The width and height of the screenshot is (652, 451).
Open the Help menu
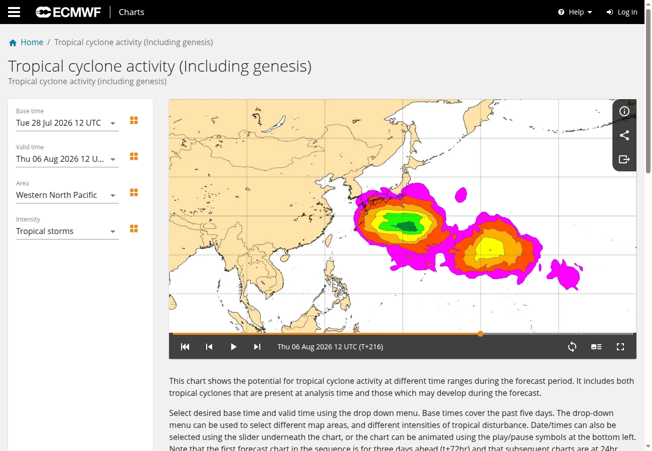(575, 12)
